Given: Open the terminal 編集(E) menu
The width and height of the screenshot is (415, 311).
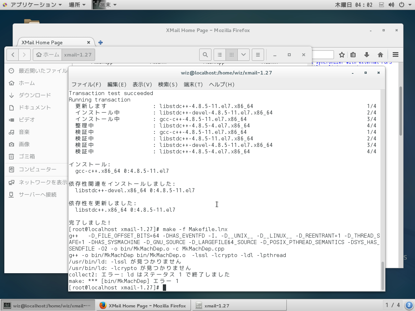Looking at the screenshot, I should pyautogui.click(x=117, y=84).
